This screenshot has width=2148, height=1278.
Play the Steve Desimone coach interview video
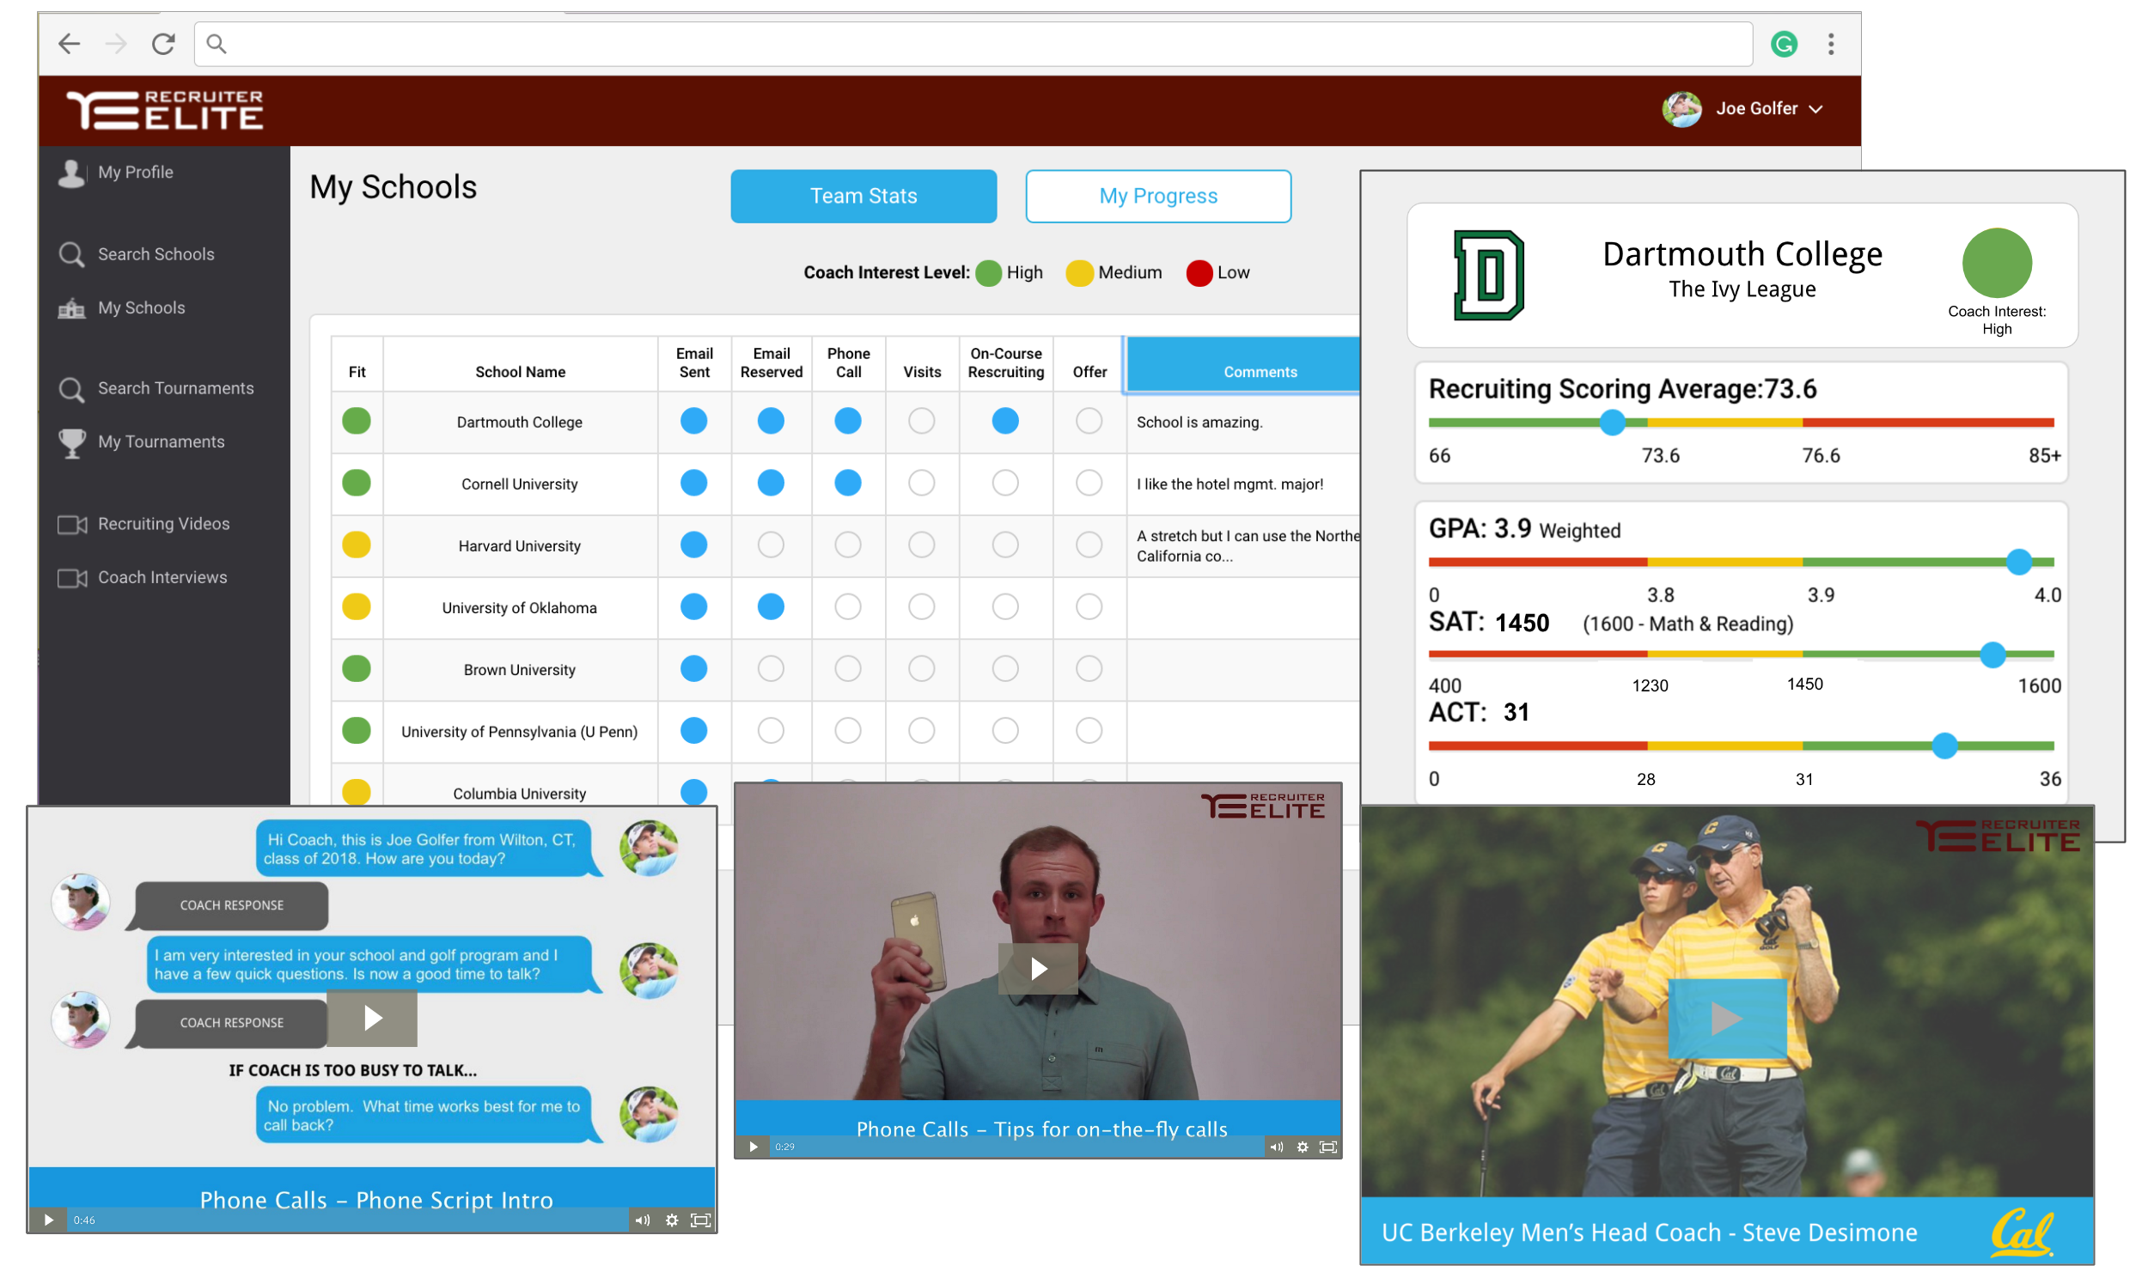[1728, 1019]
